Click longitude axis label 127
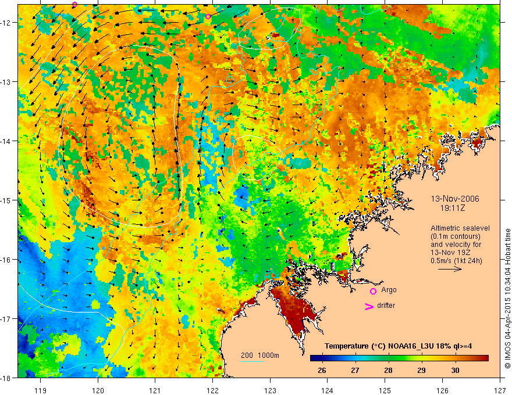The width and height of the screenshot is (512, 395). coord(500,390)
